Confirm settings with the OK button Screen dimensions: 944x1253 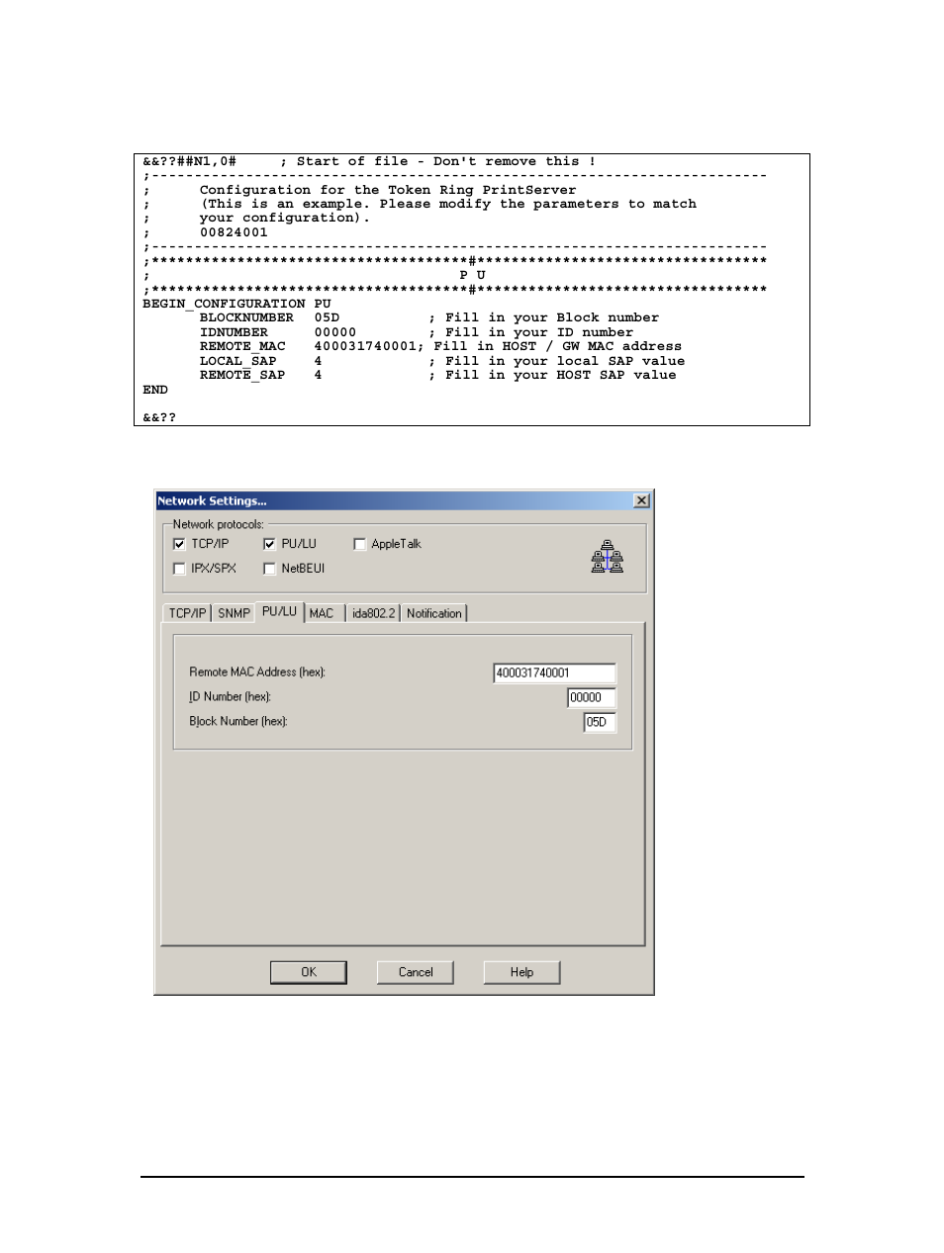[x=309, y=972]
